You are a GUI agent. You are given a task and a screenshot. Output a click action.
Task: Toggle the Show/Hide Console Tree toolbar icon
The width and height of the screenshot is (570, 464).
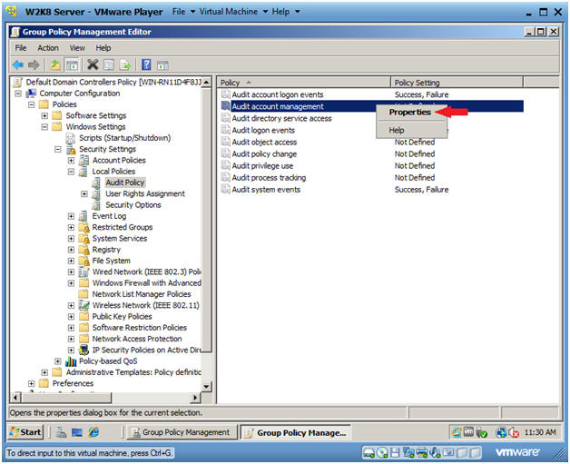click(x=72, y=65)
